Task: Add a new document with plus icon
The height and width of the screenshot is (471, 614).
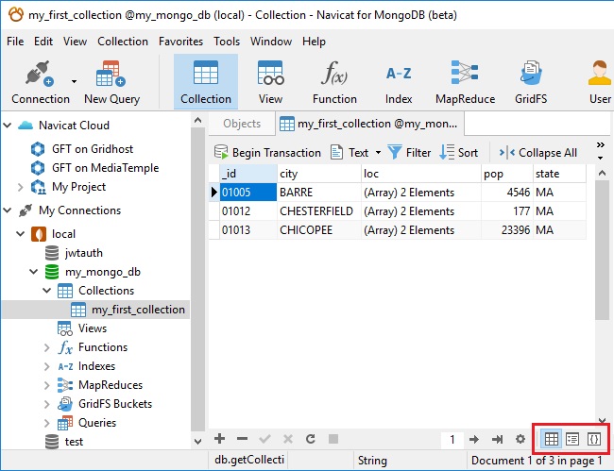Action: tap(220, 439)
